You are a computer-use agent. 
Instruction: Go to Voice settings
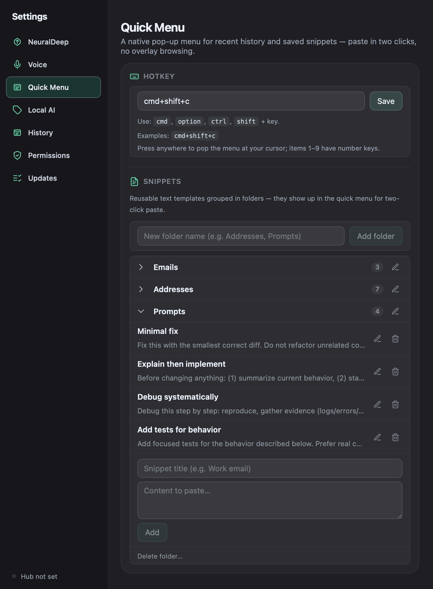click(x=53, y=65)
